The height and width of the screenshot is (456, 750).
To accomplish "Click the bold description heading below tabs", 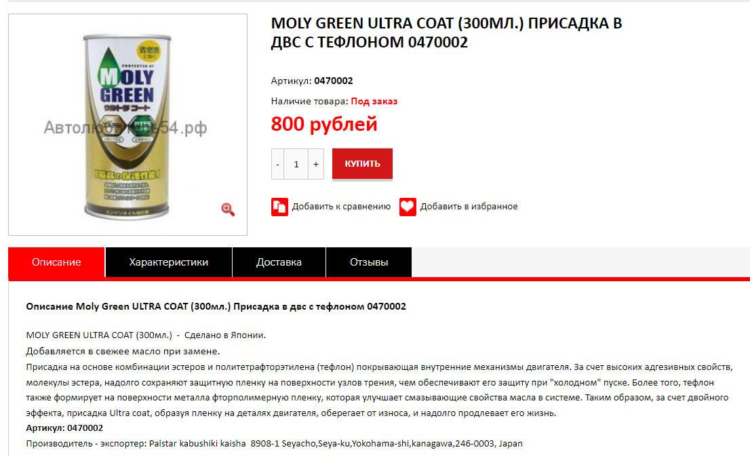I will click(216, 306).
